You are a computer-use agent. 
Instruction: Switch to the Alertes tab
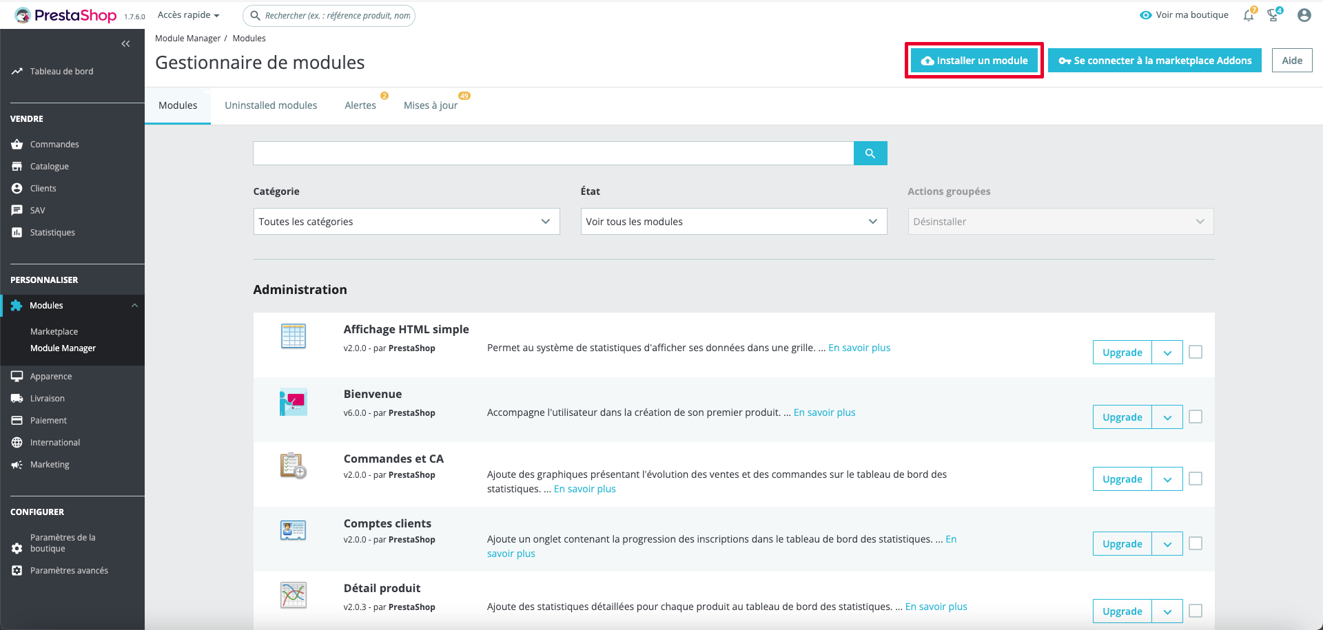360,105
